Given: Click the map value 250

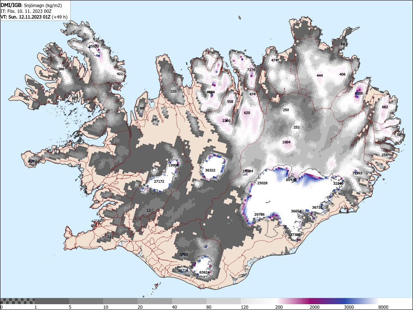Looking at the screenshot, I should [286, 110].
